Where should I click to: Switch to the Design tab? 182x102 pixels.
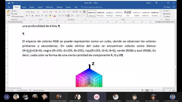32,7
